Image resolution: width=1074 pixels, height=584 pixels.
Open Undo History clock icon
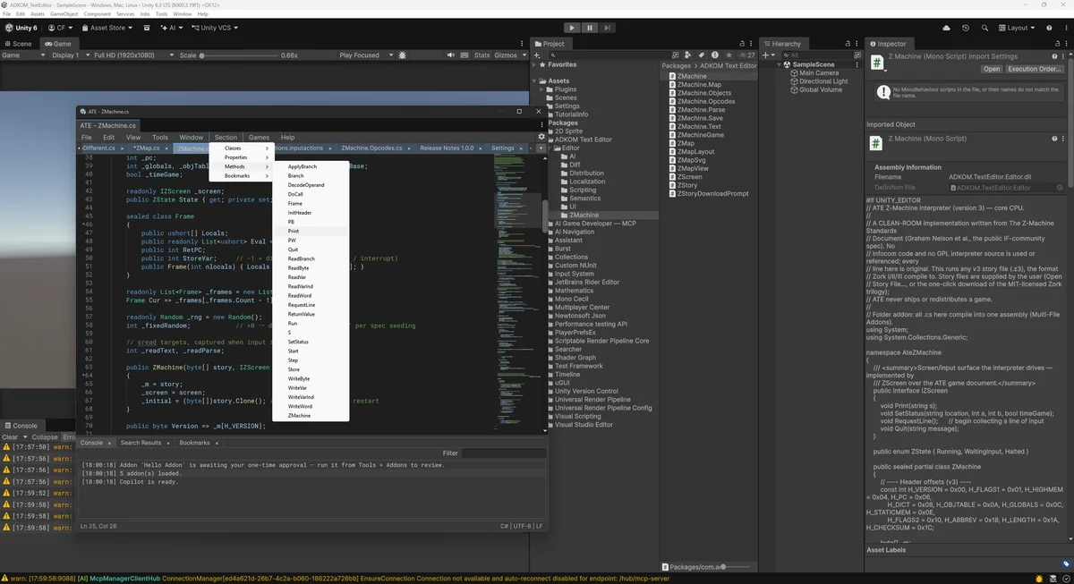point(964,28)
